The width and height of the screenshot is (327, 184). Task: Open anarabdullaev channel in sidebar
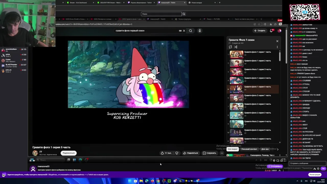[14, 50]
